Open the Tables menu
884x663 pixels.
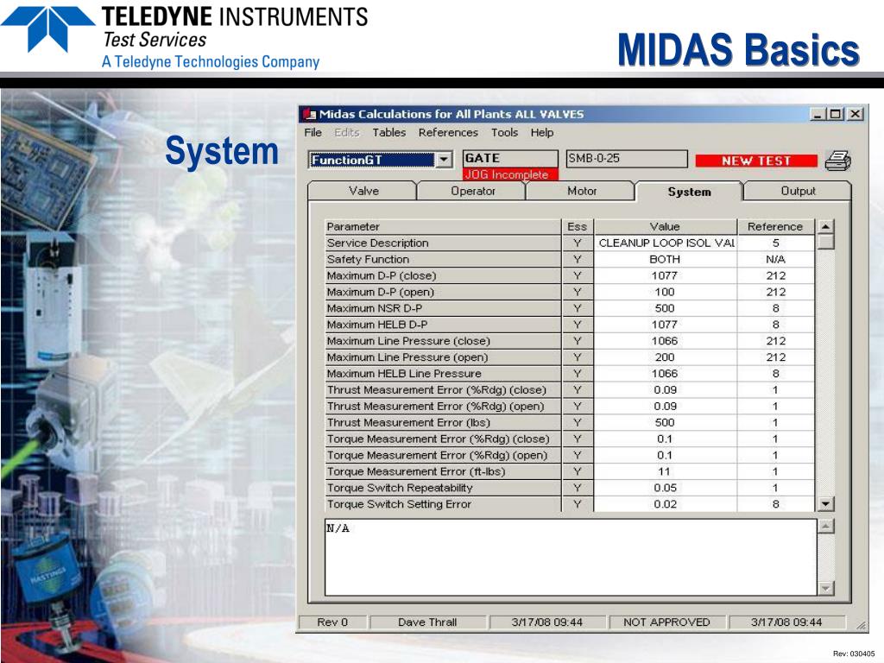pos(389,132)
